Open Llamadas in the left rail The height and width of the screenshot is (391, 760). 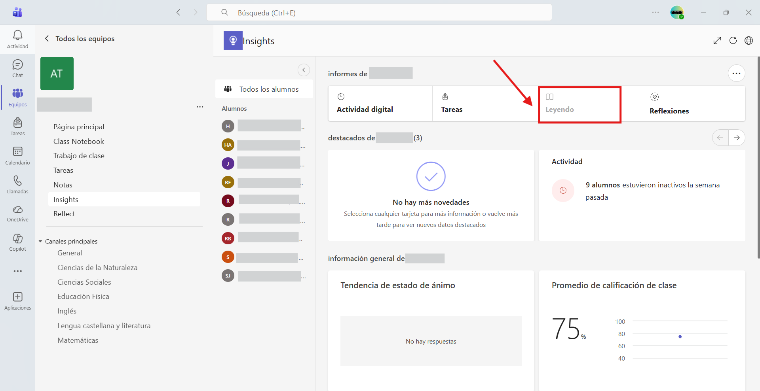point(17,185)
